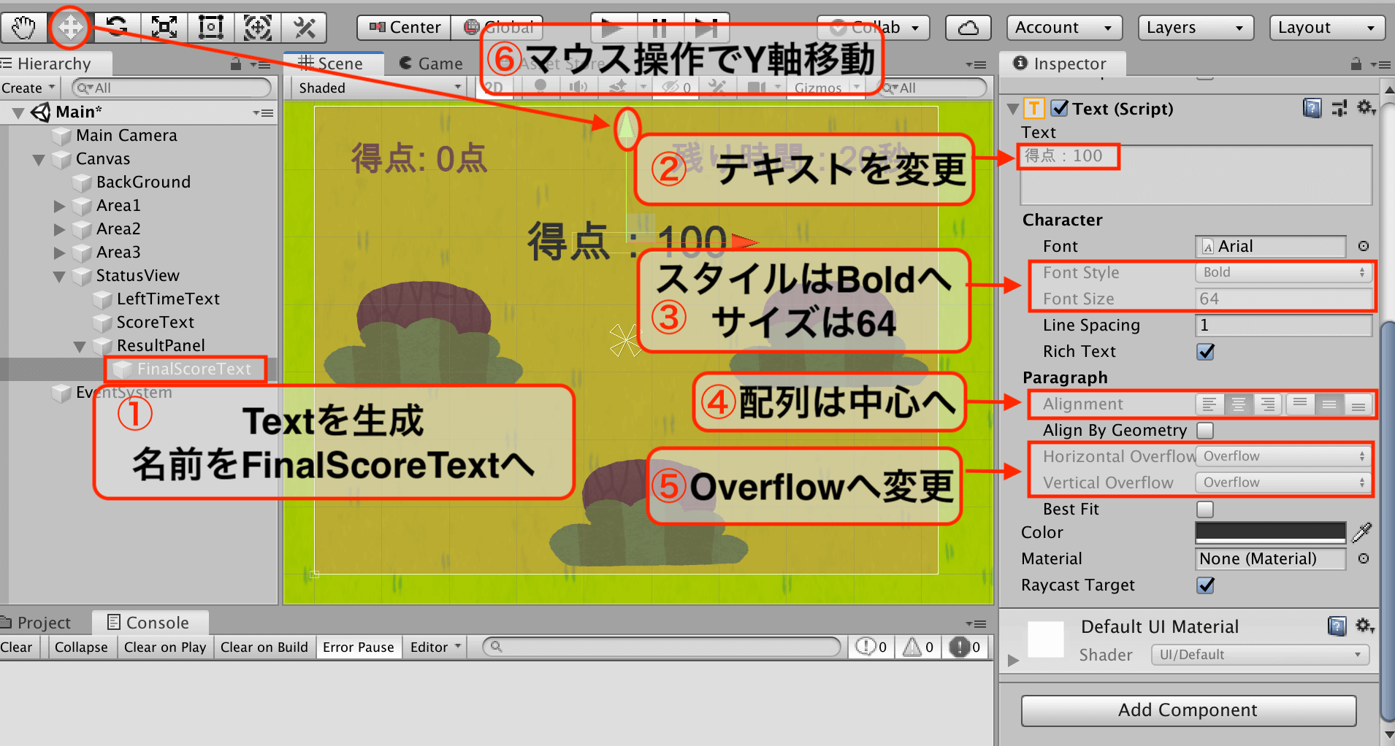Set vertical alignment to middle
The image size is (1395, 746).
point(1329,404)
